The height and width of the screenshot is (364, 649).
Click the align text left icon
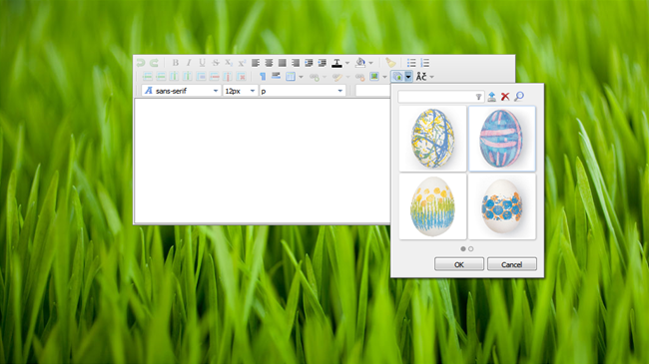pyautogui.click(x=256, y=63)
